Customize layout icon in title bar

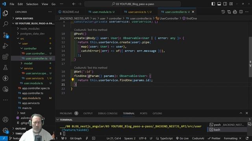tap(231, 4)
